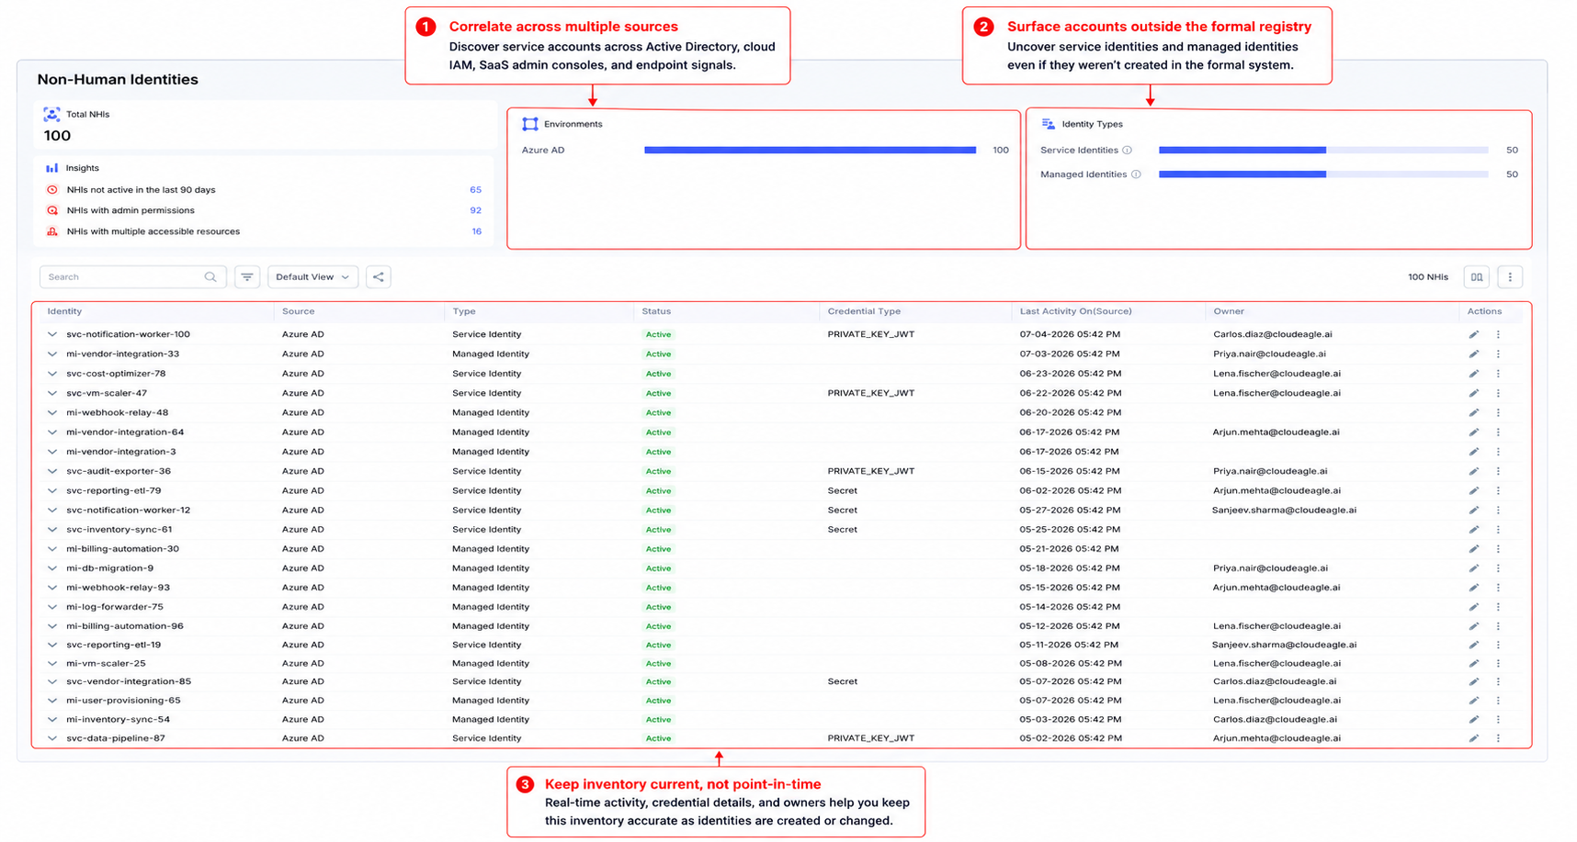Click the count 92 beside admin permissions
This screenshot has width=1577, height=842.
[x=475, y=211]
